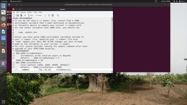The width and height of the screenshot is (187, 105).
Task: Open the Buffers menu in Emacs
Action: click(30, 12)
